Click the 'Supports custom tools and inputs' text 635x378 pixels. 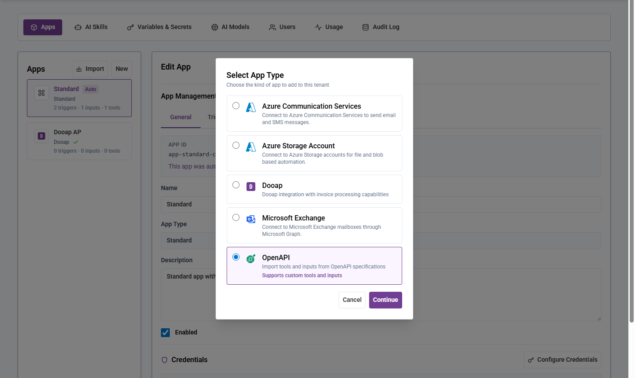coord(302,275)
